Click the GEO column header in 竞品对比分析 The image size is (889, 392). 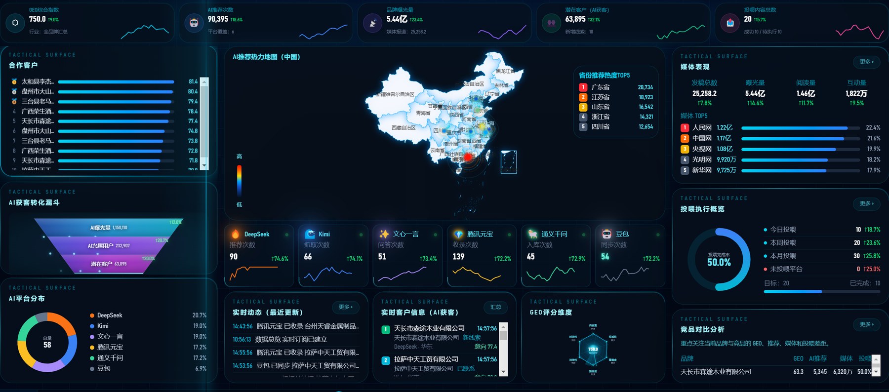798,359
